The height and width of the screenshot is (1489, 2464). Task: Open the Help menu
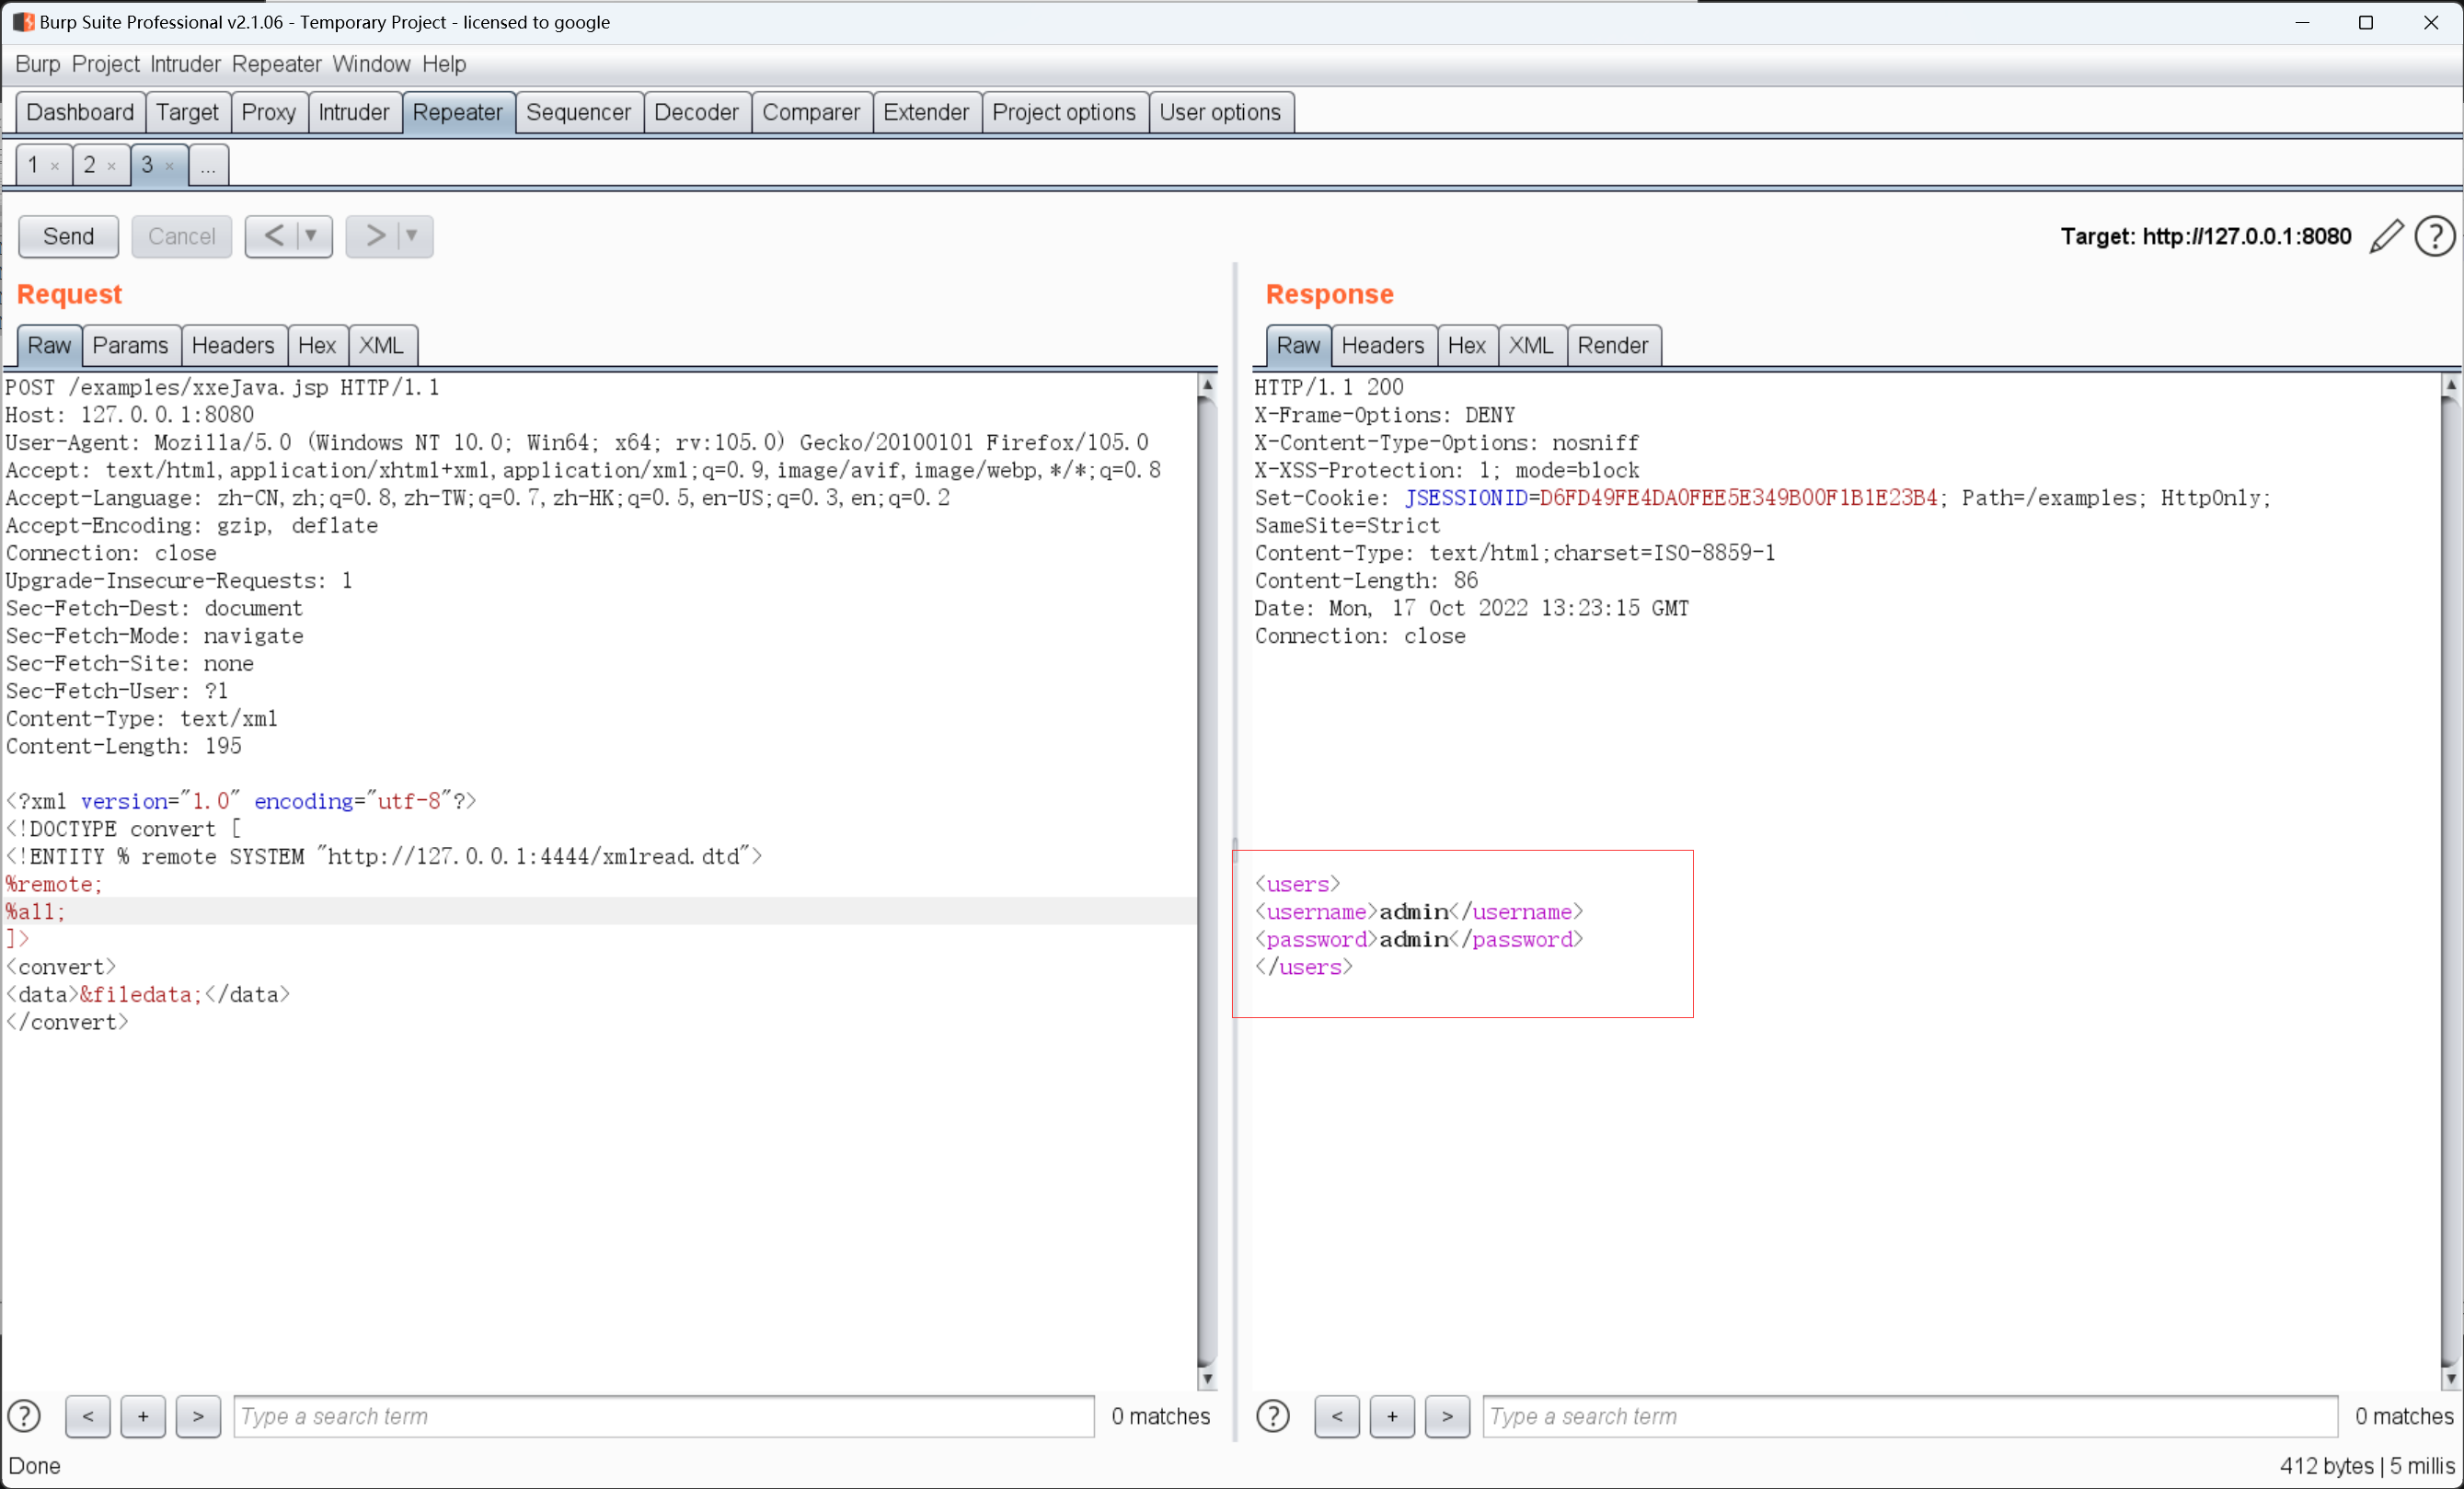coord(444,64)
